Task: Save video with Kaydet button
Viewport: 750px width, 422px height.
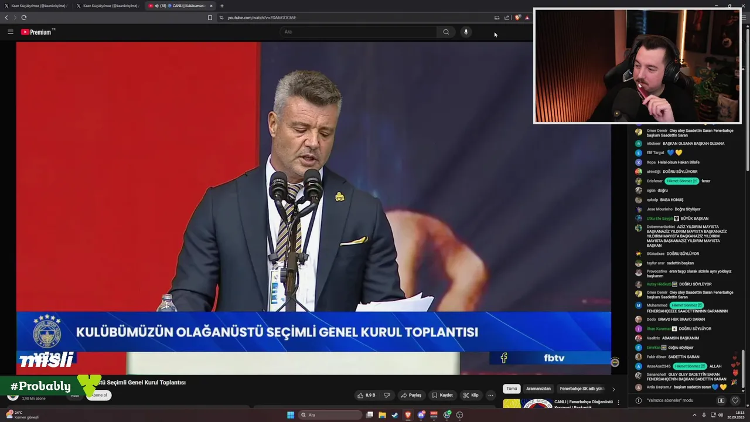Action: (442, 395)
